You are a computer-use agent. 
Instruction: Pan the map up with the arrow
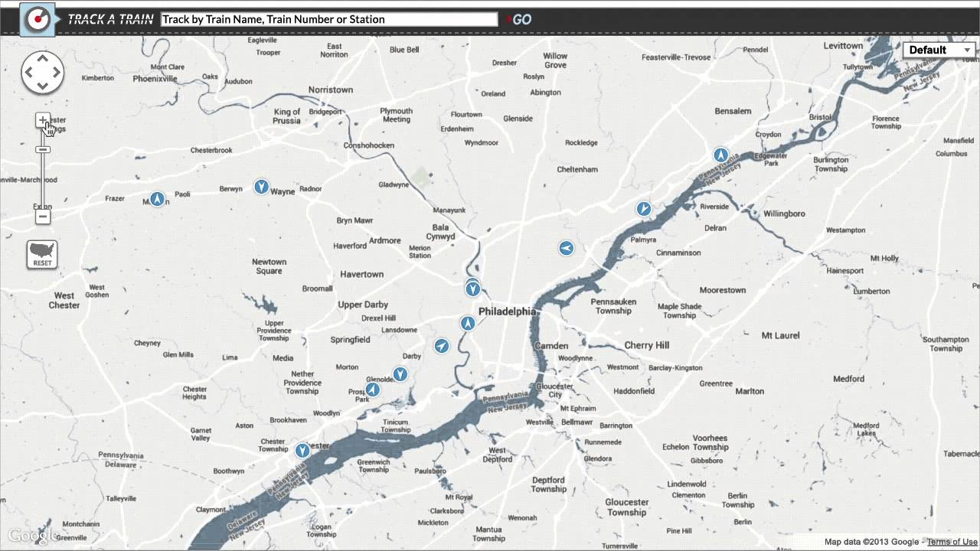coord(42,58)
